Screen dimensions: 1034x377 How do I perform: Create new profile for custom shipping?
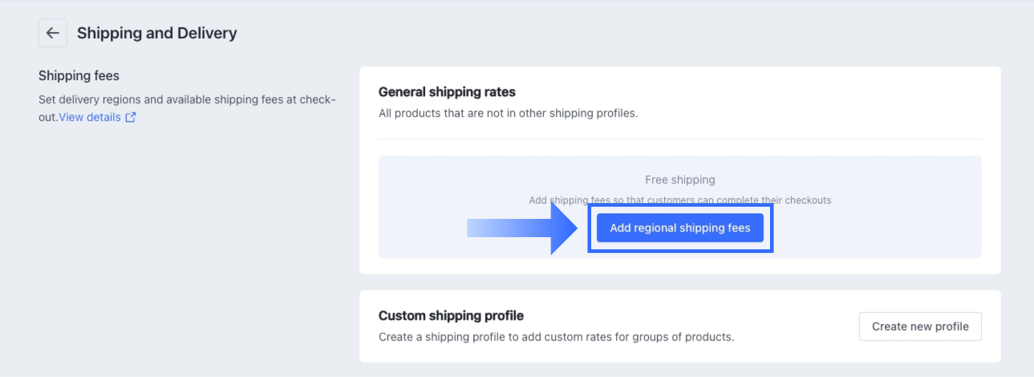[x=920, y=327]
